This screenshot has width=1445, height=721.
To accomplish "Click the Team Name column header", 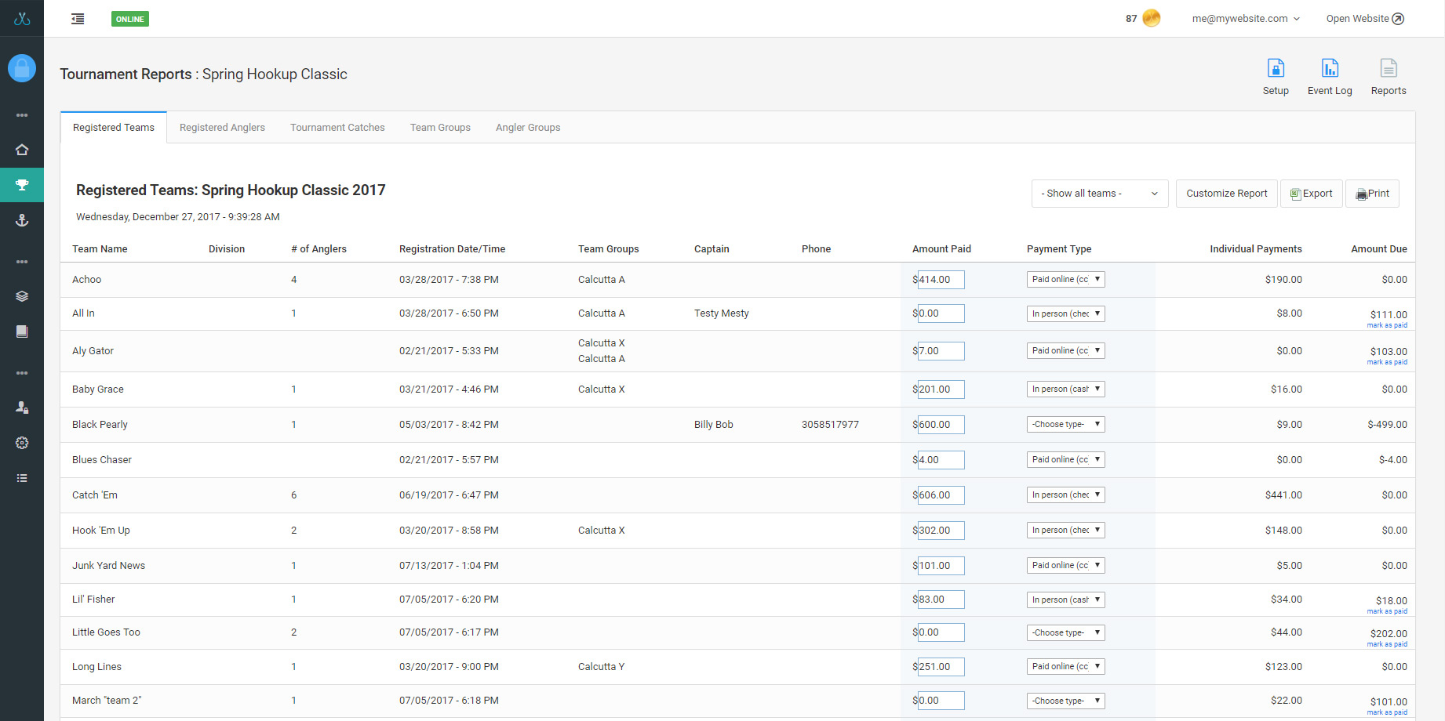I will 100,249.
